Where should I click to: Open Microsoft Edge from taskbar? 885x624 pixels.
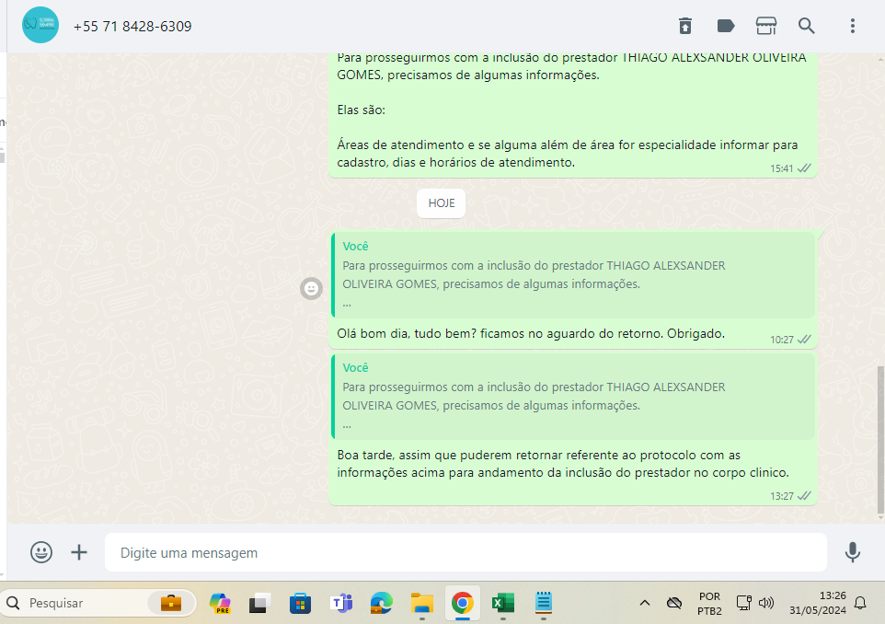point(382,603)
